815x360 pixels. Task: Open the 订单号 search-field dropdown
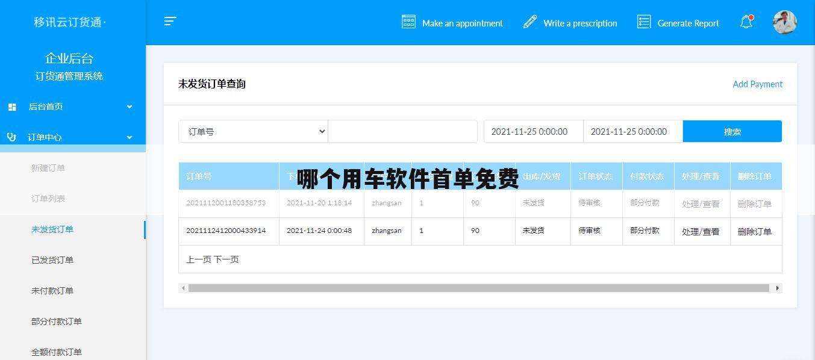pyautogui.click(x=253, y=131)
